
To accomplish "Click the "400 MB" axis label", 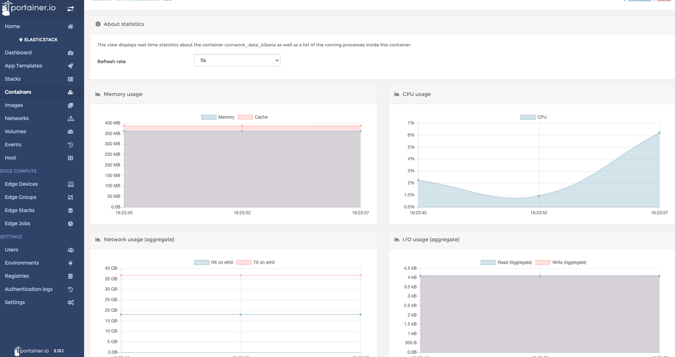I will [113, 123].
